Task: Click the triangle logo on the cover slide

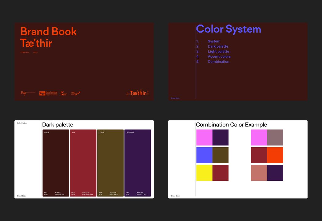Action: click(76, 93)
